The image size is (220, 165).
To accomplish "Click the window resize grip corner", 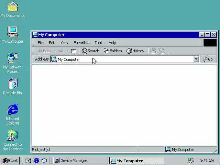I will (x=215, y=151).
